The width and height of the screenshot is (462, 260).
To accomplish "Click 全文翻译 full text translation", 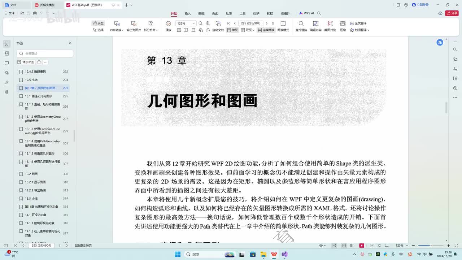I will (x=358, y=23).
